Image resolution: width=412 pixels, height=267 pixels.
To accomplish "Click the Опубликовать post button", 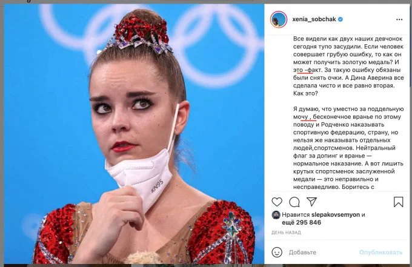I will click(380, 252).
